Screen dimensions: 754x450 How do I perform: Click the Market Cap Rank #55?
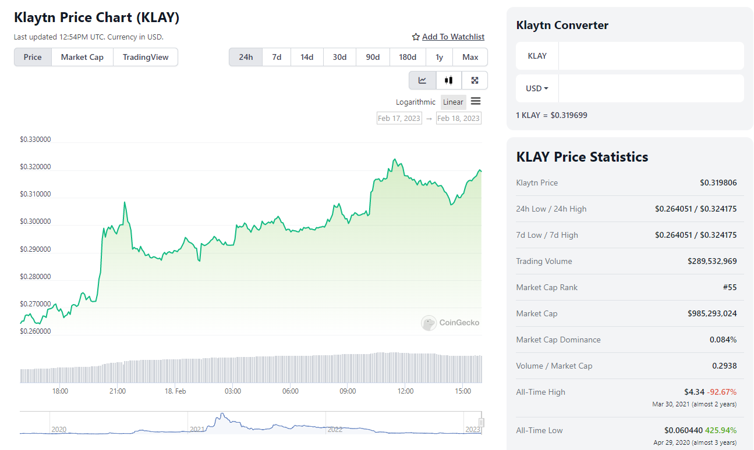click(x=730, y=287)
